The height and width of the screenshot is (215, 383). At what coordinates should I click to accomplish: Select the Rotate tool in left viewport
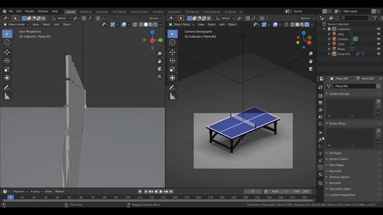pos(7,61)
